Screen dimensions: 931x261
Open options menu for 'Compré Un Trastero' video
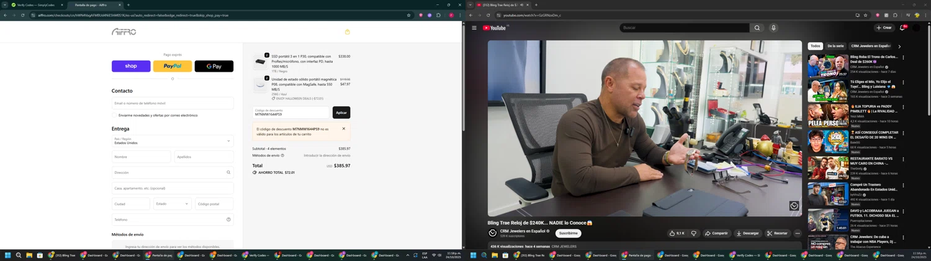pyautogui.click(x=903, y=186)
